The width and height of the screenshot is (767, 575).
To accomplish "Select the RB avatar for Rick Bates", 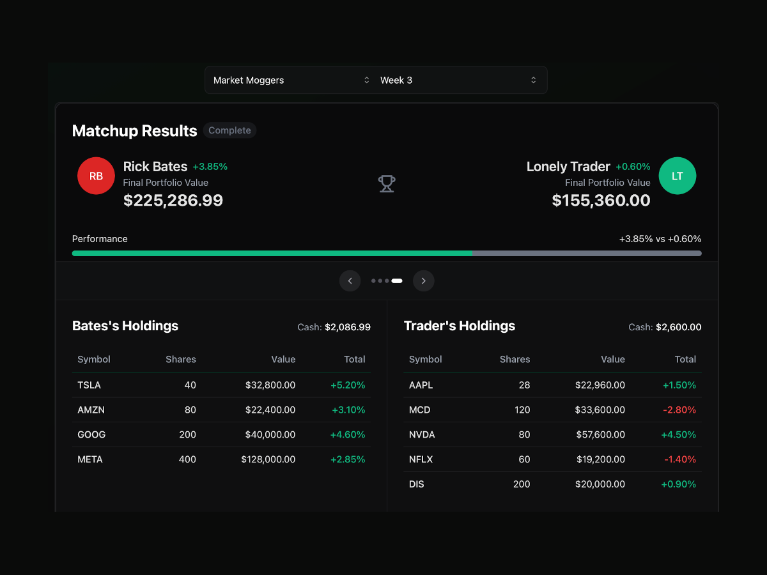I will (96, 176).
